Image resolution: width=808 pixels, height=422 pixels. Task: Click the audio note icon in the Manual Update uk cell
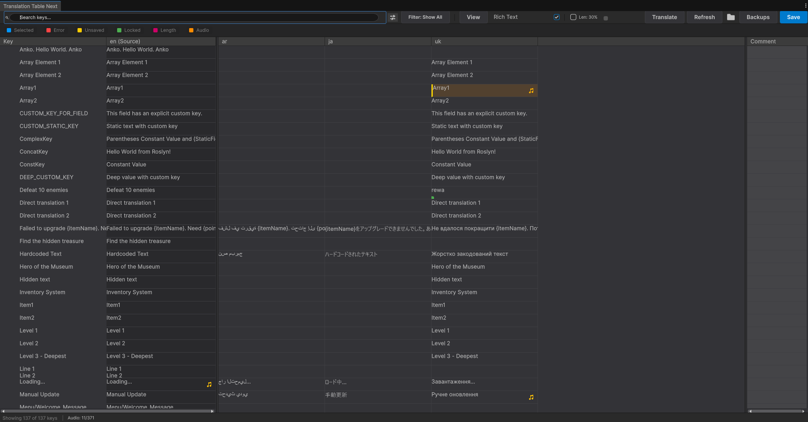pyautogui.click(x=531, y=397)
